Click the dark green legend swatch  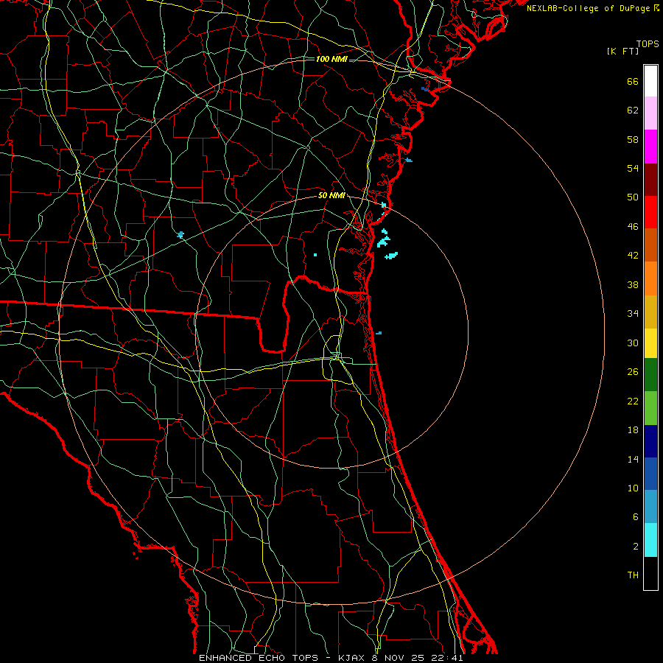point(650,374)
